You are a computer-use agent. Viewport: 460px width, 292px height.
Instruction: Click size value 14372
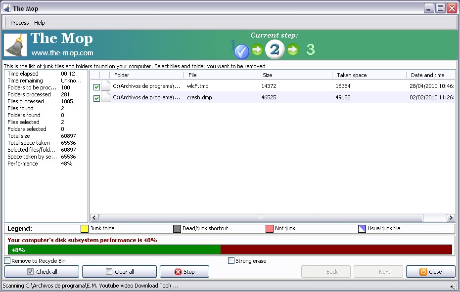(x=269, y=86)
